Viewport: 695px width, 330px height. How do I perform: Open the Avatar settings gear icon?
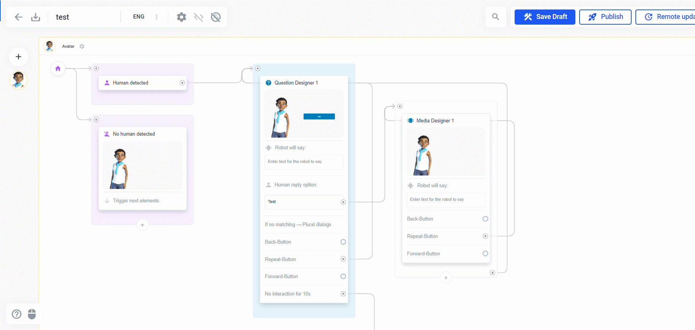pos(82,46)
